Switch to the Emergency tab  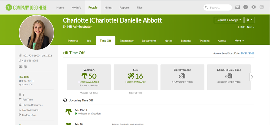[x=127, y=41]
